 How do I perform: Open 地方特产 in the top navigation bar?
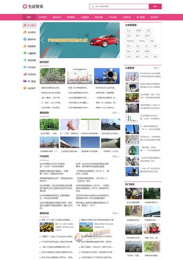[154, 17]
